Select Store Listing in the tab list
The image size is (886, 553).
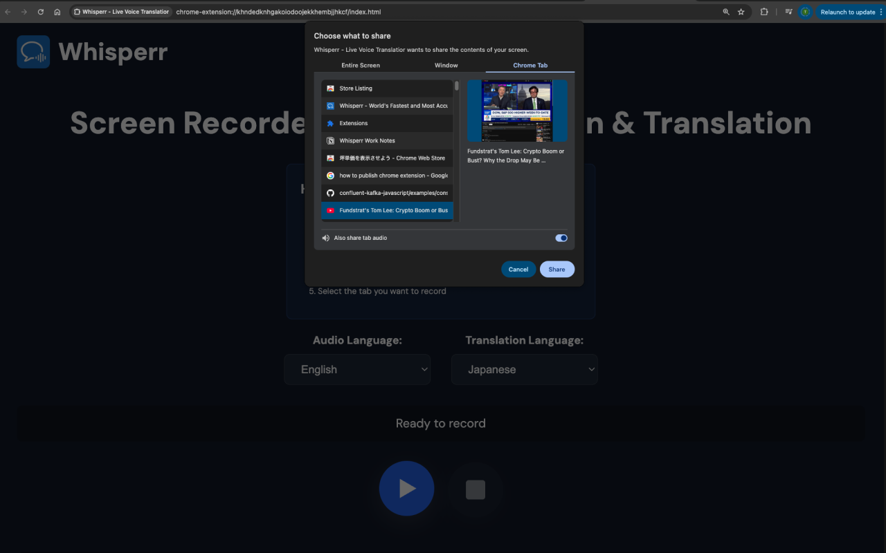point(387,88)
